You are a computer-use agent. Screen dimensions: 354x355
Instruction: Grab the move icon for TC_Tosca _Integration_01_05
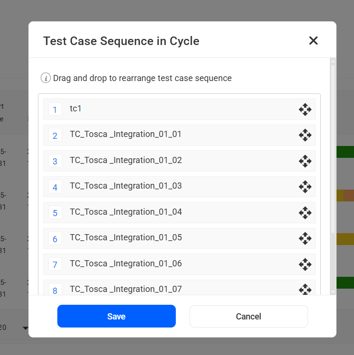pyautogui.click(x=305, y=238)
